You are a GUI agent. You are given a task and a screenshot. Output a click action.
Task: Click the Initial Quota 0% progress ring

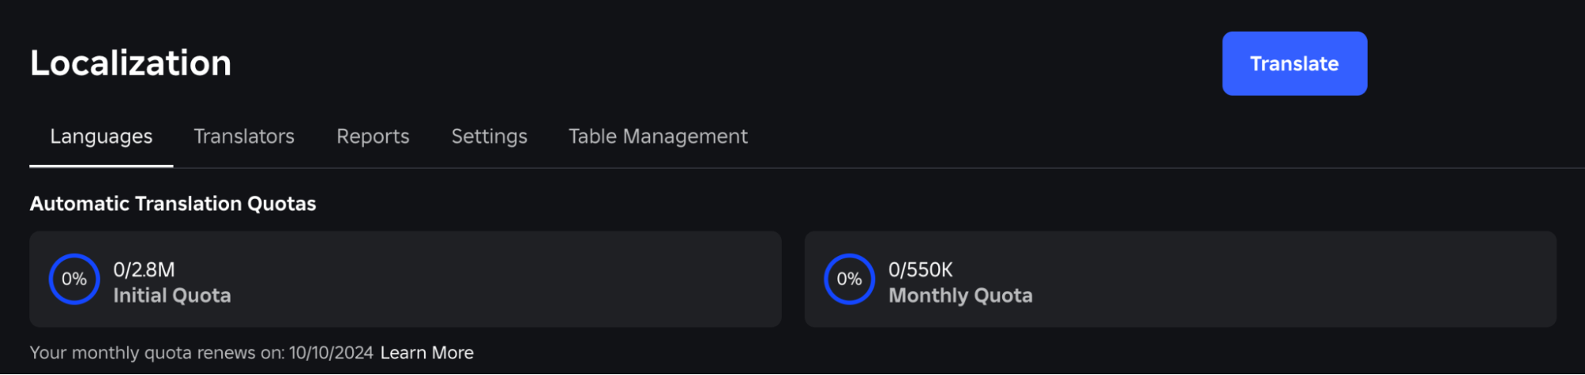pos(74,279)
